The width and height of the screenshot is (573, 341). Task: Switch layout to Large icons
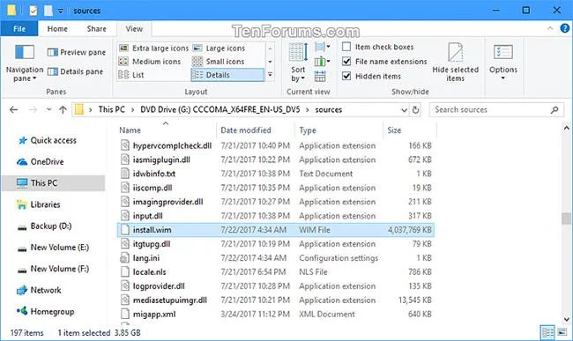click(219, 48)
